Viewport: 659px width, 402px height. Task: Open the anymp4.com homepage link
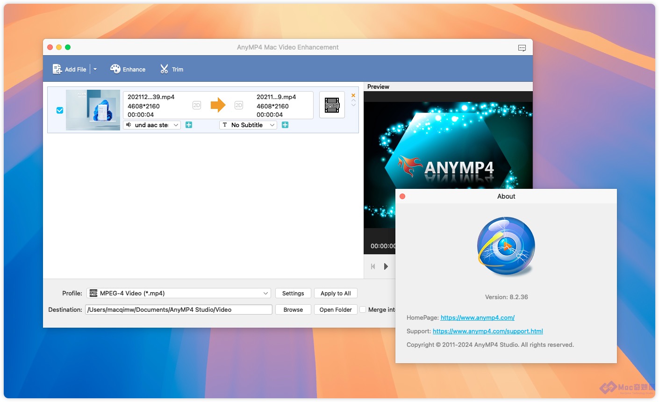[478, 317]
